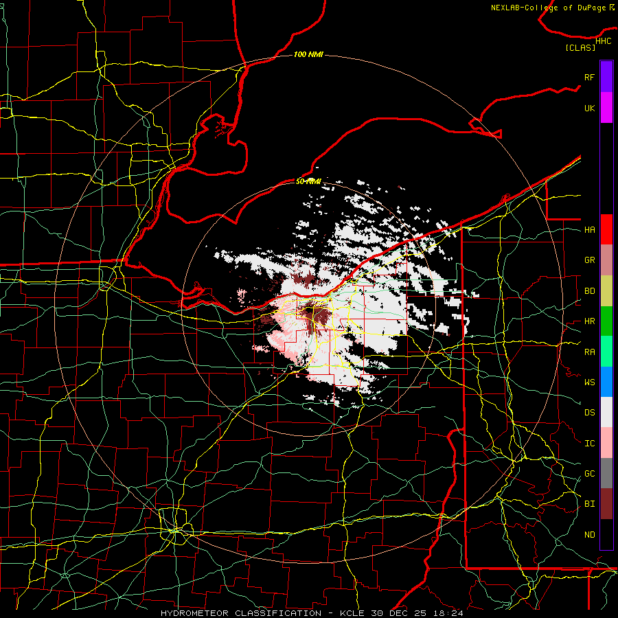Select the dusty pink GR legend swatch
This screenshot has width=618, height=618.
606,260
